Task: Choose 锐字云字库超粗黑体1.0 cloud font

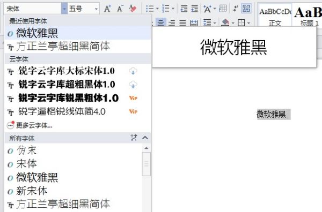Action: click(67, 85)
